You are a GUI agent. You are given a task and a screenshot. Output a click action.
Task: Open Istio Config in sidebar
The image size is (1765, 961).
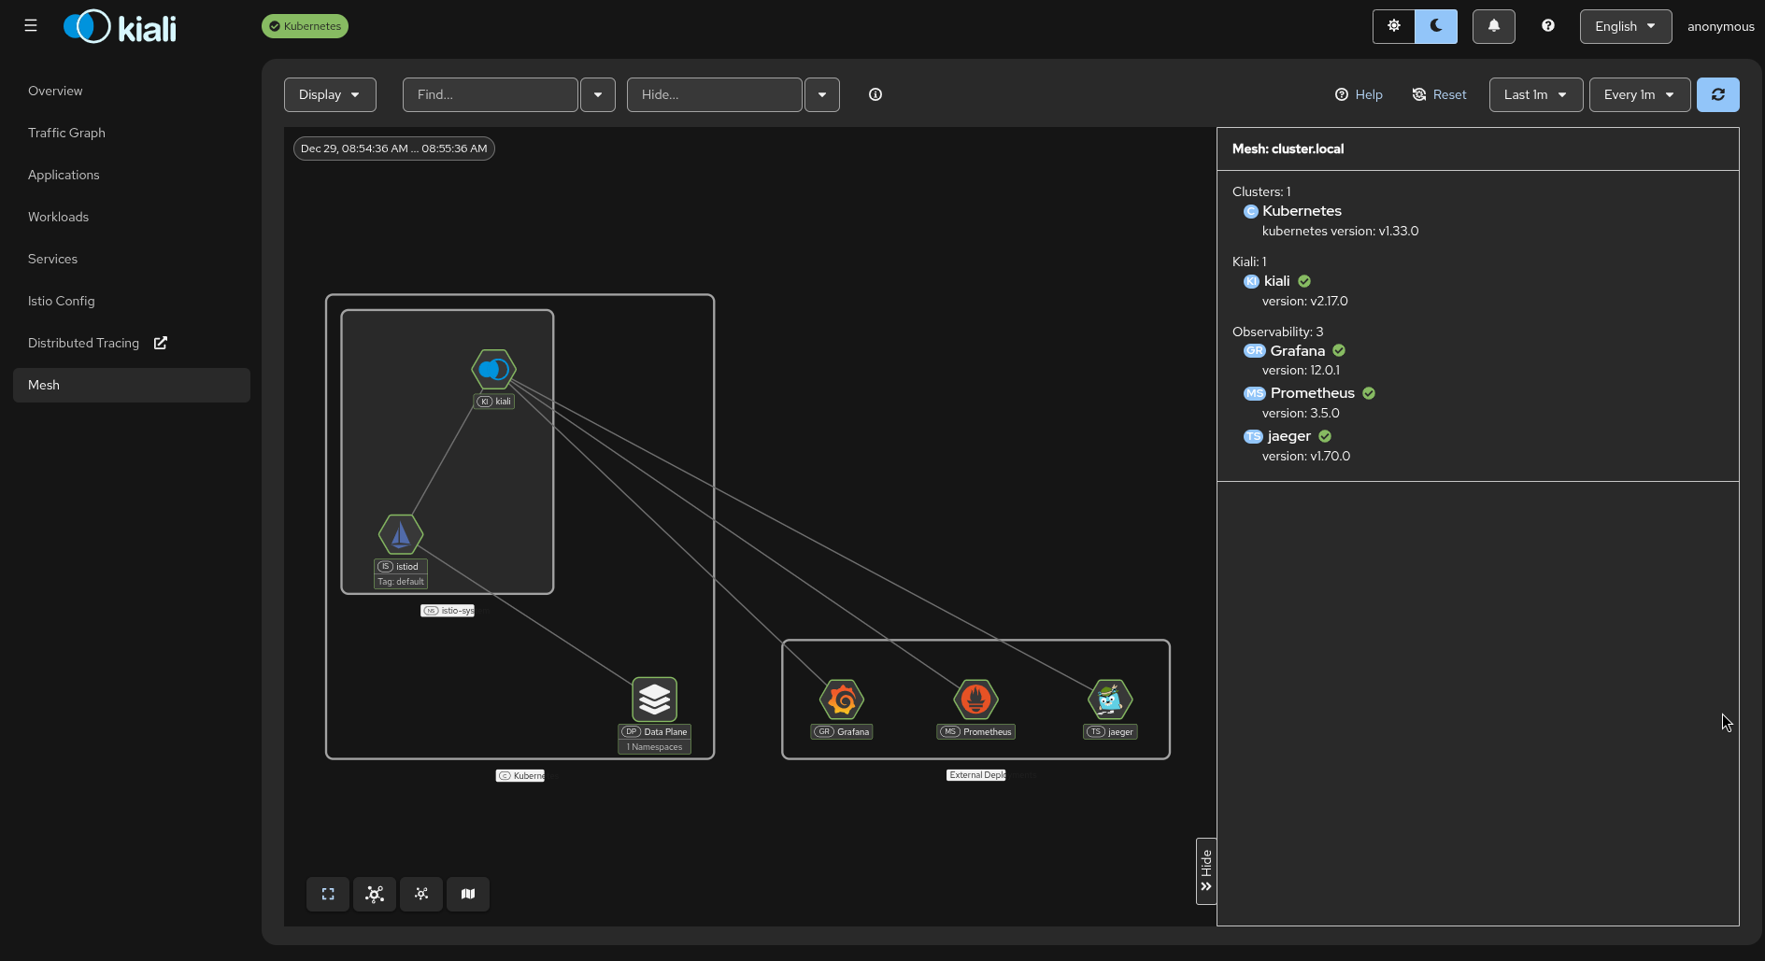click(62, 301)
